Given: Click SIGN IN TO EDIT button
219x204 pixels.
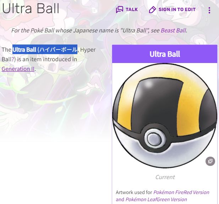Looking at the screenshot, I should pyautogui.click(x=177, y=10).
